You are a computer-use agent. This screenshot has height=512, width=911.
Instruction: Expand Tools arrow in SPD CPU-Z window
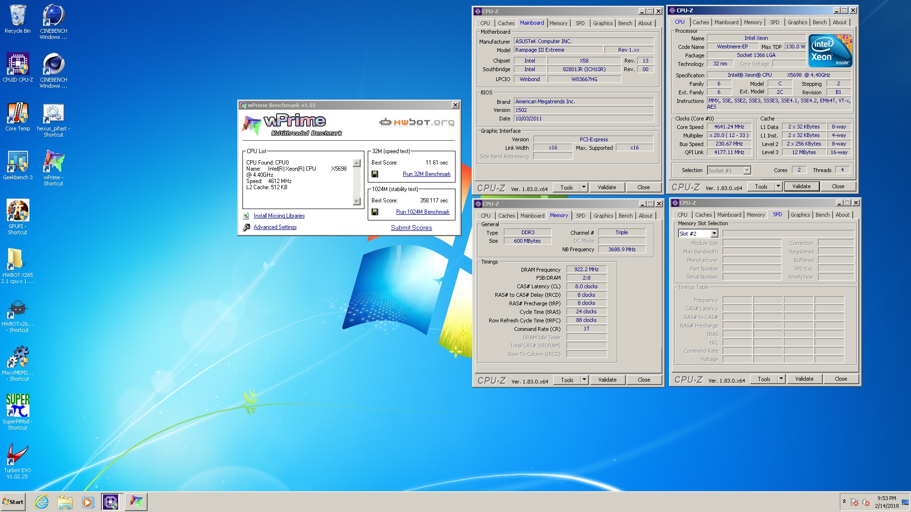pyautogui.click(x=781, y=379)
